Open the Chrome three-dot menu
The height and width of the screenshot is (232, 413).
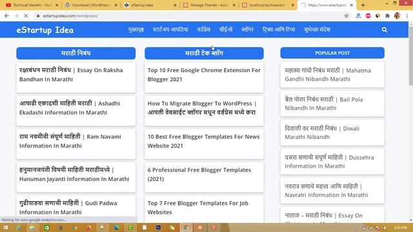pyautogui.click(x=407, y=15)
